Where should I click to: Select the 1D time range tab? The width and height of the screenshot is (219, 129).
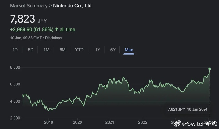pyautogui.click(x=15, y=50)
